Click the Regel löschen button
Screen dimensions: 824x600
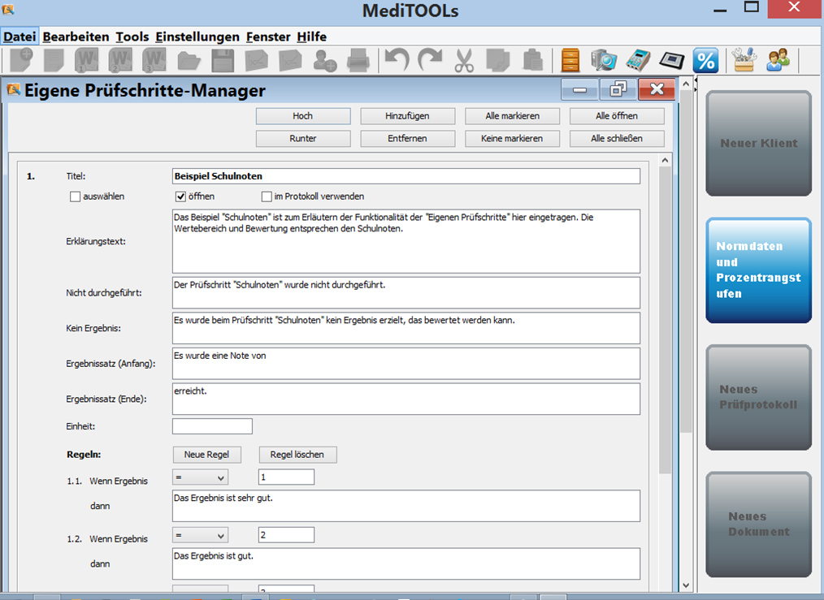click(297, 455)
